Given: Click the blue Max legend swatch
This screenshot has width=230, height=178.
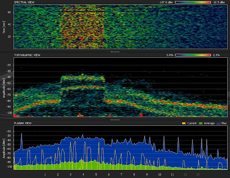Looking at the screenshot, I should (219, 123).
